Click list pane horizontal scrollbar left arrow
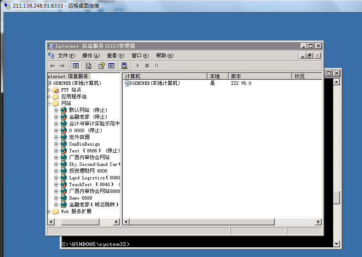This screenshot has height=257, width=362. coord(126,222)
